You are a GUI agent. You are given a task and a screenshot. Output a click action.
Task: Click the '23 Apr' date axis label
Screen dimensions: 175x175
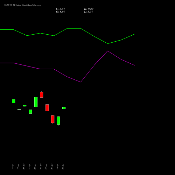35,167
